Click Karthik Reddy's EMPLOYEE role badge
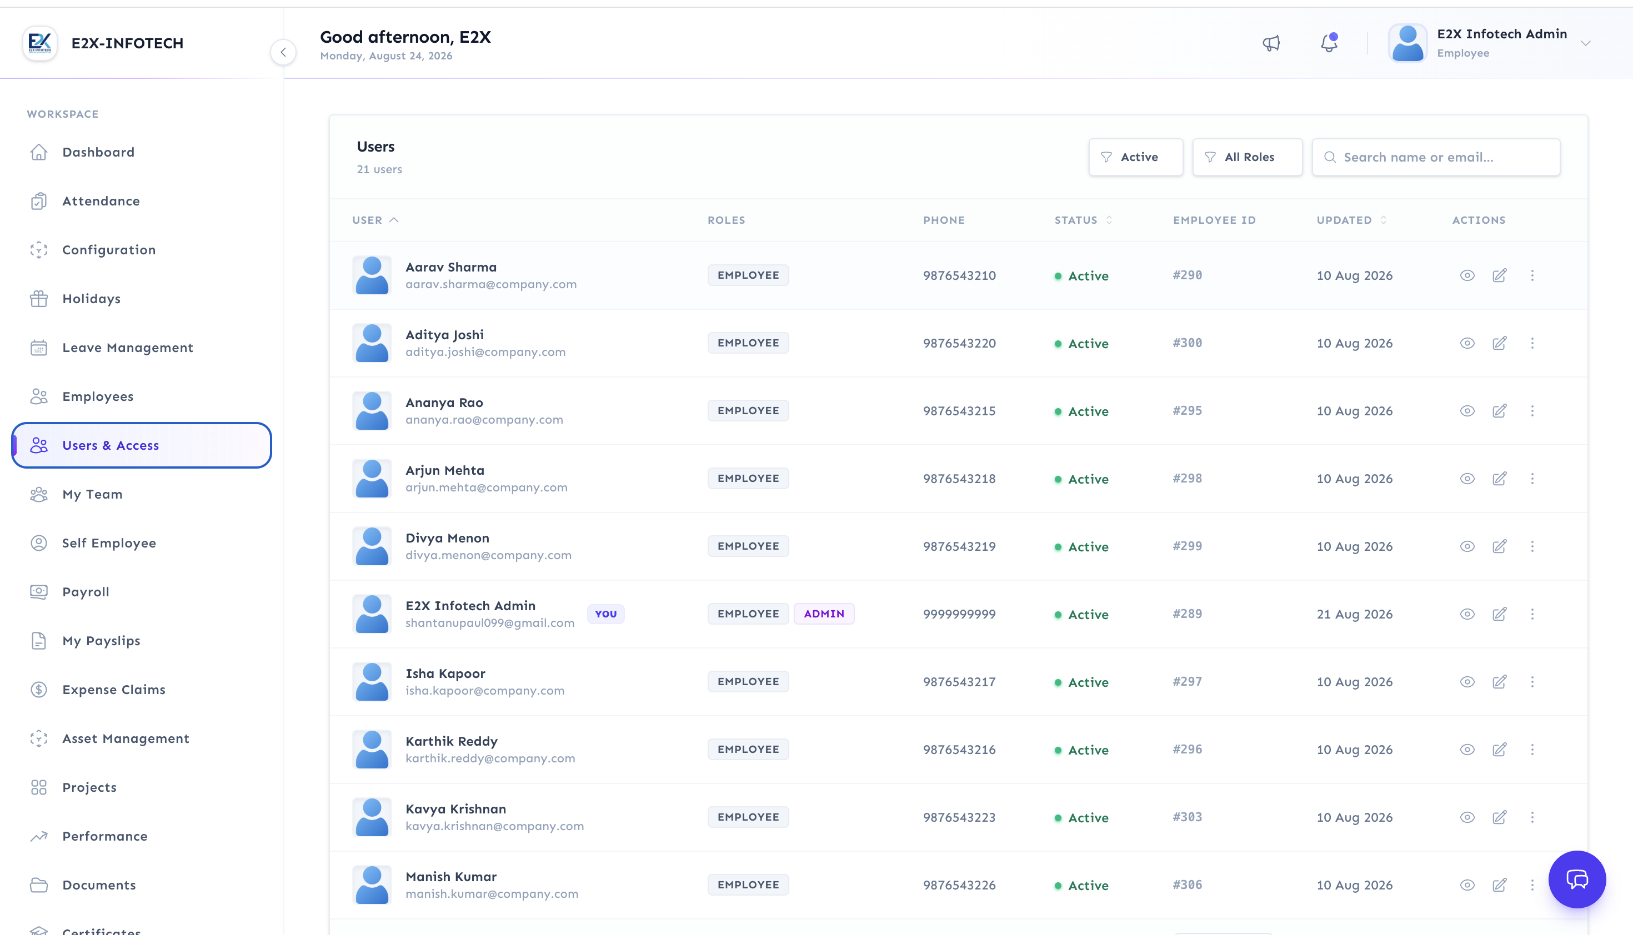1633x935 pixels. (748, 750)
